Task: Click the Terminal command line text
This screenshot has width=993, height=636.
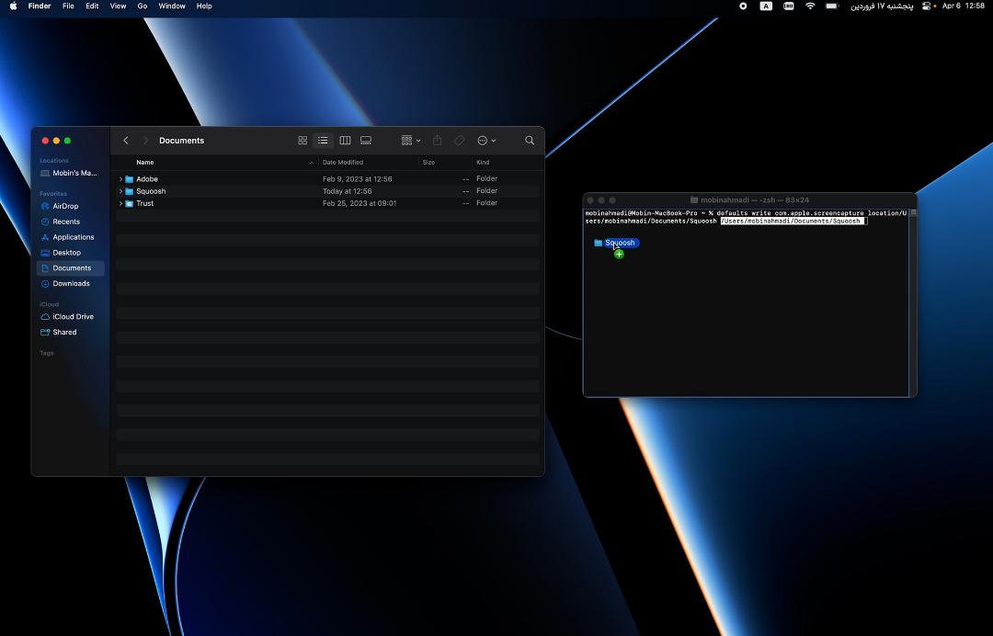Action: pos(746,217)
